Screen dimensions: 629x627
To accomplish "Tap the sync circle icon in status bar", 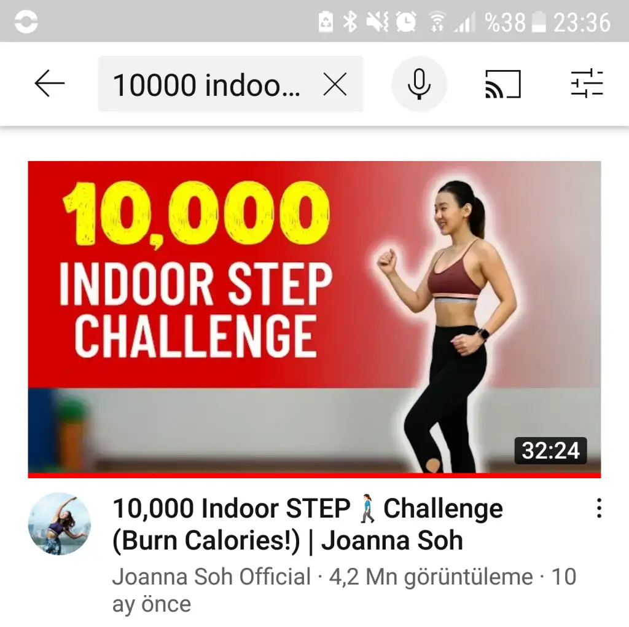I will click(26, 22).
